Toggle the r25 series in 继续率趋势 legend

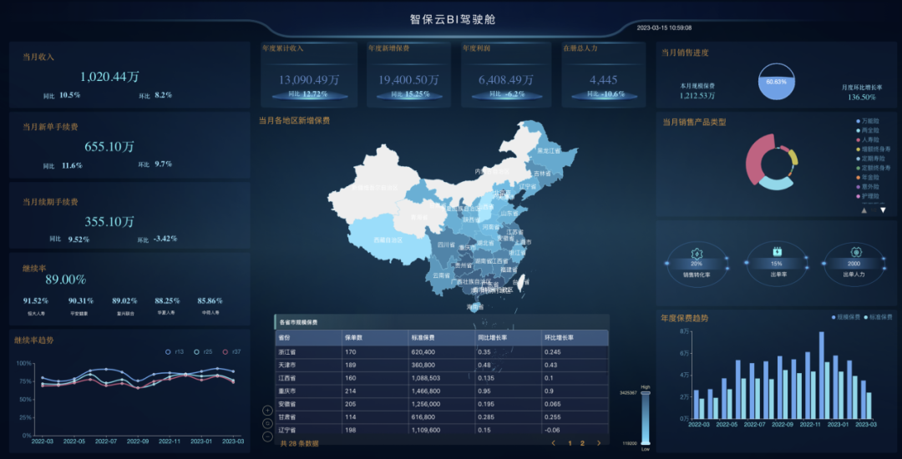tap(202, 351)
